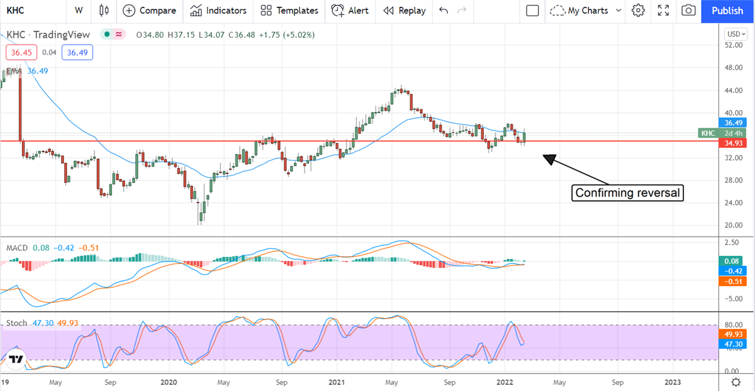This screenshot has height=391, width=755.
Task: Redo the chart action
Action: coord(462,10)
